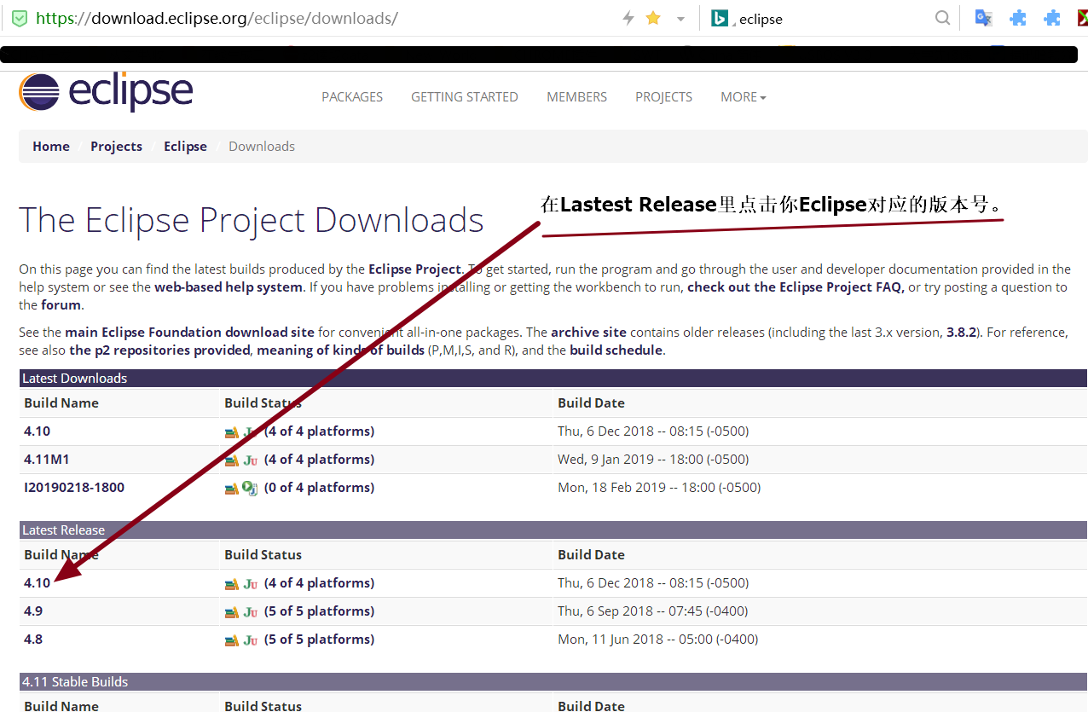1088x712 pixels.
Task: Expand the MORE navigation dropdown
Action: click(x=744, y=97)
